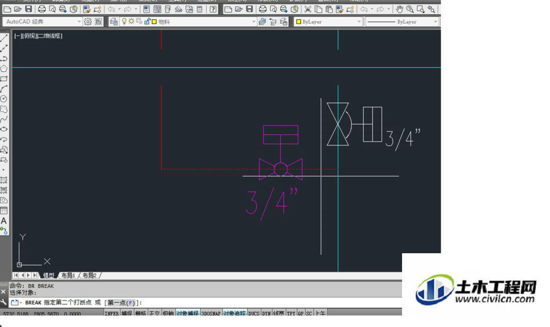Click the wrench customize icon beside command line
The height and width of the screenshot is (327, 550).
[x=3, y=302]
